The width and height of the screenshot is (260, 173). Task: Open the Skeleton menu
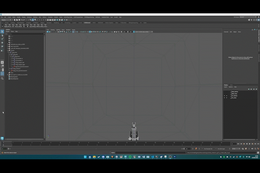pos(35,17)
